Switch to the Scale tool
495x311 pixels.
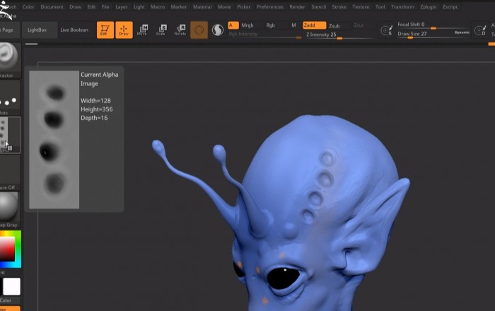click(161, 30)
